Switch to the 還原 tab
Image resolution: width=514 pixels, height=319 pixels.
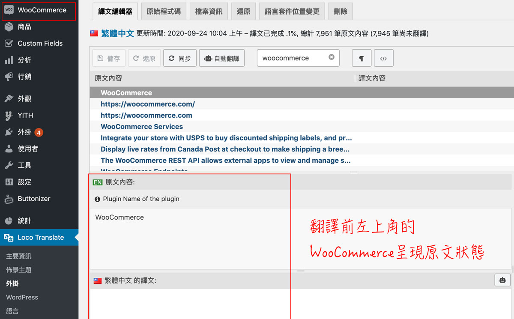(243, 12)
